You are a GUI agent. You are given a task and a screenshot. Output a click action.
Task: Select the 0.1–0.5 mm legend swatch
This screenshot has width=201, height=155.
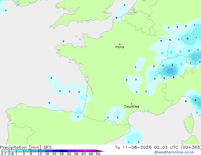click(x=5, y=151)
